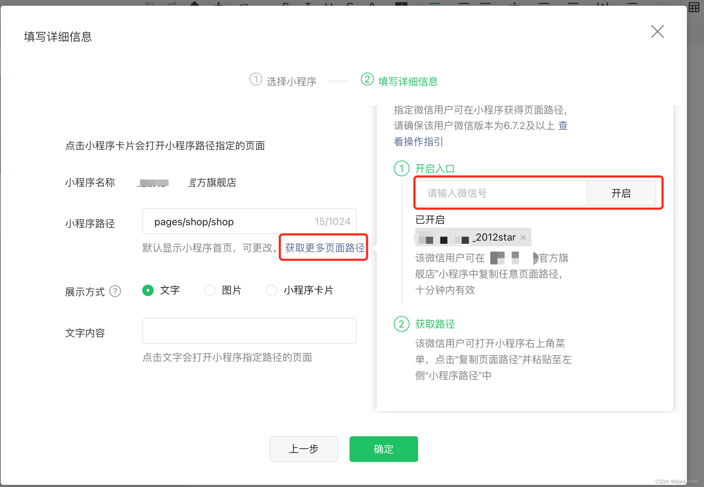Select the 图片 display option
Screen dimensions: 704x487
click(x=210, y=290)
